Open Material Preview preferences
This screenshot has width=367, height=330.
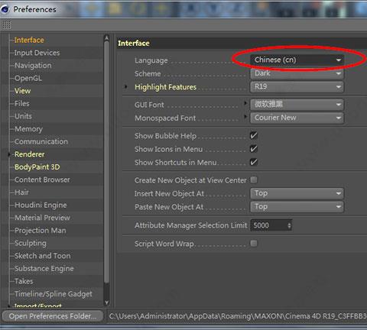[x=42, y=218]
